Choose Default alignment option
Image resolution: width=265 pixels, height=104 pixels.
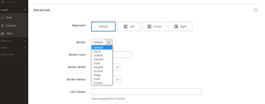pyautogui.click(x=103, y=27)
